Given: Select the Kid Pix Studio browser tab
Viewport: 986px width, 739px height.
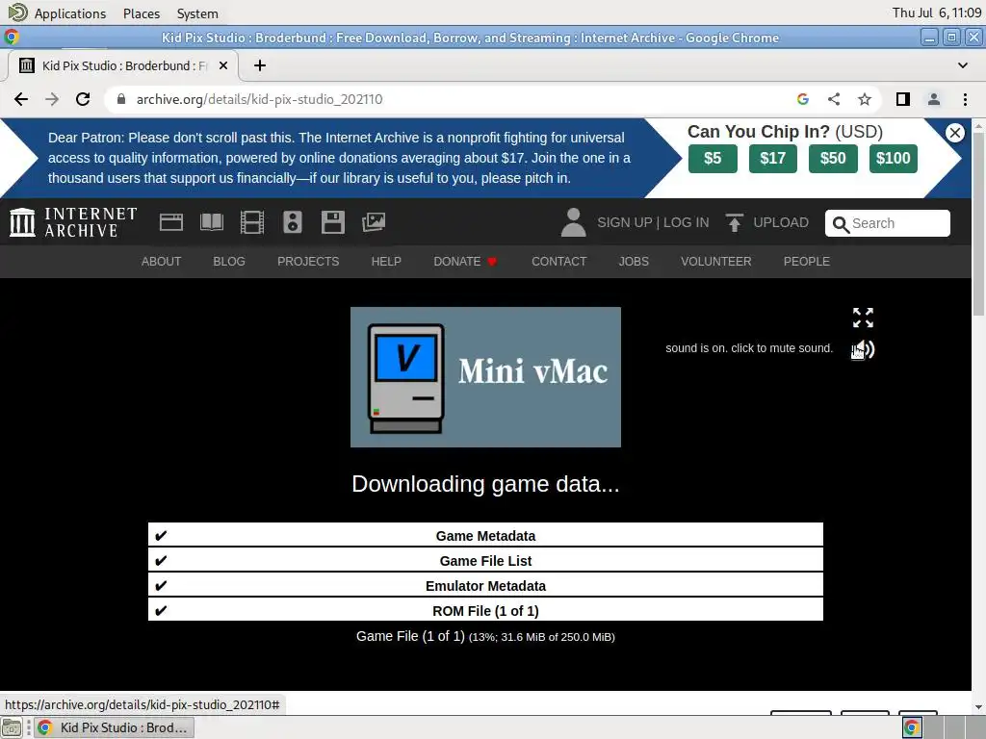Looking at the screenshot, I should pyautogui.click(x=122, y=65).
